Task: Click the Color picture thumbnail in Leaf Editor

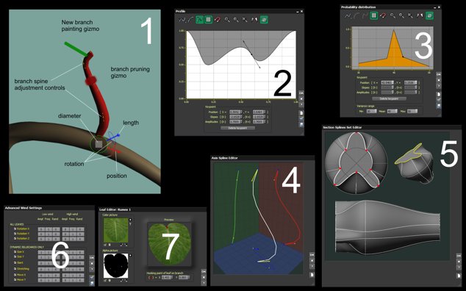Action: [115, 230]
